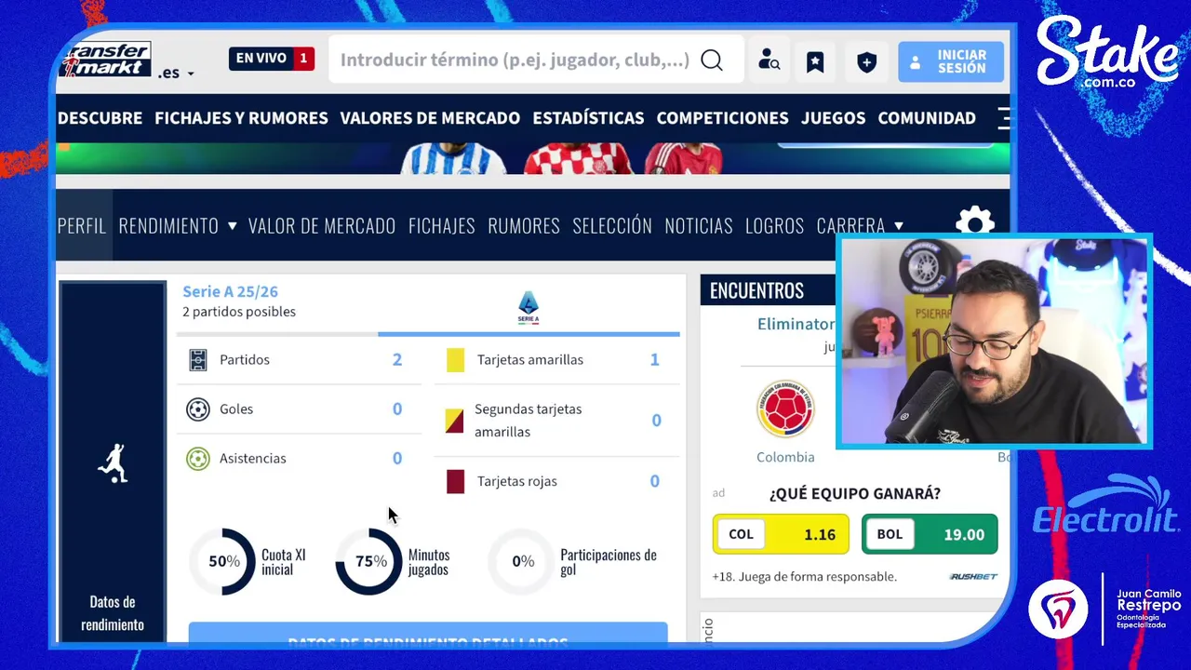Open the FICHAJES Y RUMORES menu
The height and width of the screenshot is (670, 1191).
(x=241, y=118)
